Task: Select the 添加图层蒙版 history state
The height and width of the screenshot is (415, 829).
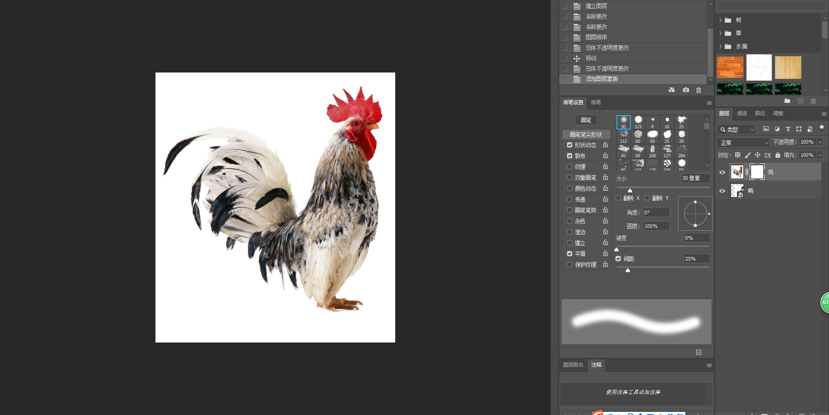Action: 633,79
